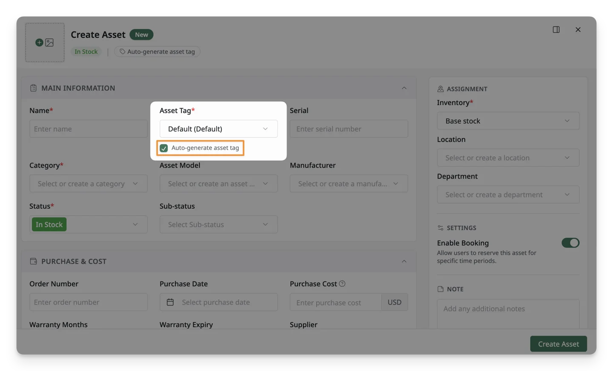Click the Supplier label
613x371 pixels.
click(x=304, y=324)
